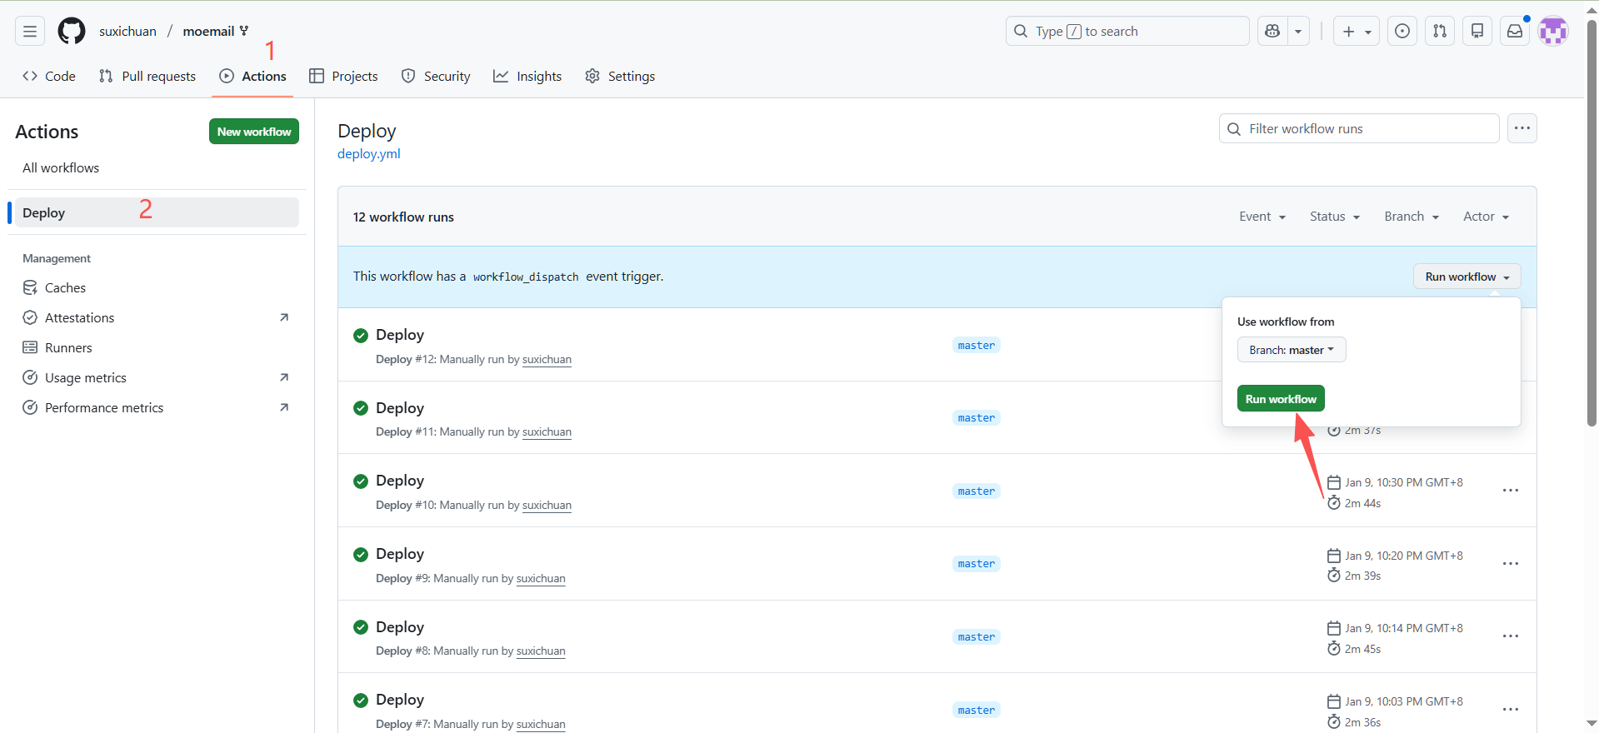Open the Copilot icon in header
The image size is (1599, 733).
point(1272,32)
